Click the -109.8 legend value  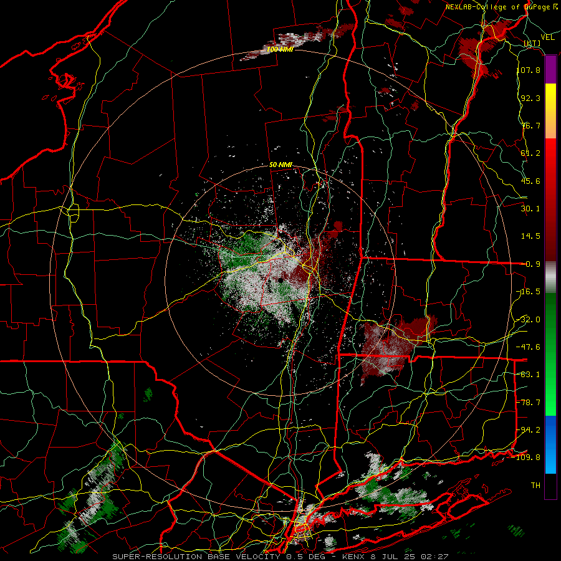(x=527, y=458)
